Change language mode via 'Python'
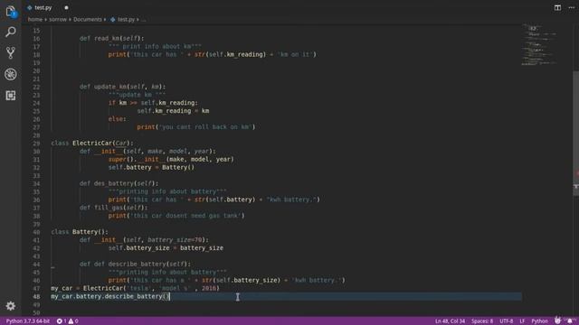579x325 pixels. pos(539,321)
